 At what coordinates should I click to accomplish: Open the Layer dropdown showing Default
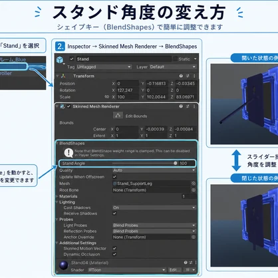[173, 67]
